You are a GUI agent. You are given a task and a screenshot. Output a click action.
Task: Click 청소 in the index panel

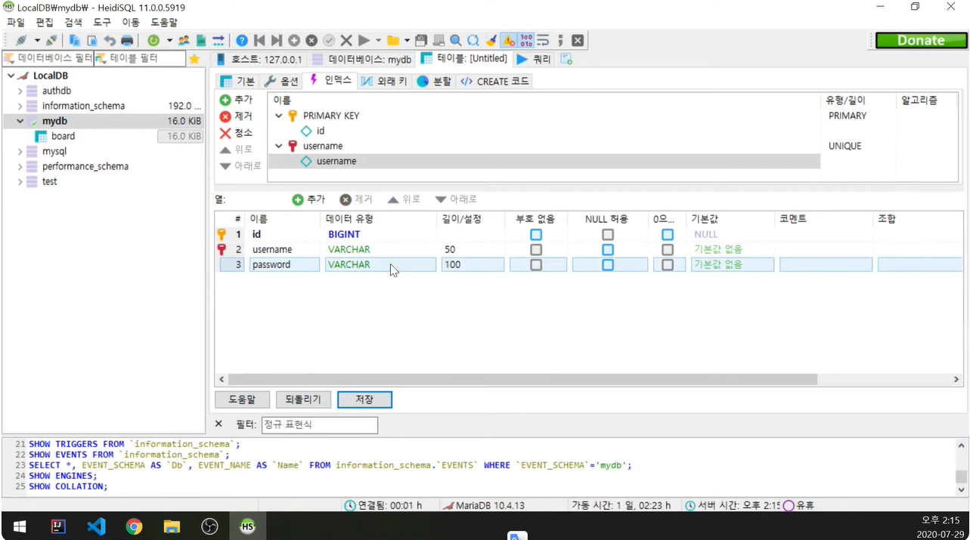click(x=237, y=133)
